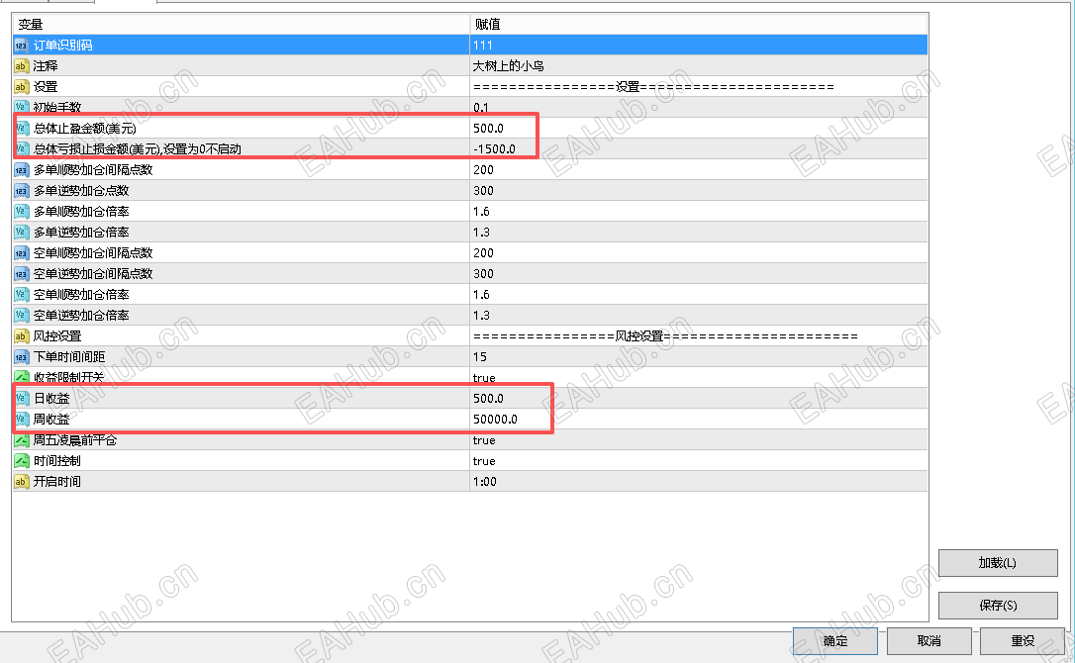Click the double icon beside 多单顺势加仓倍率
This screenshot has height=663, width=1075.
[x=21, y=211]
